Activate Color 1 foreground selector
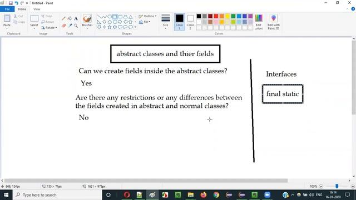Viewport: 356px width, 200px height. (x=179, y=22)
